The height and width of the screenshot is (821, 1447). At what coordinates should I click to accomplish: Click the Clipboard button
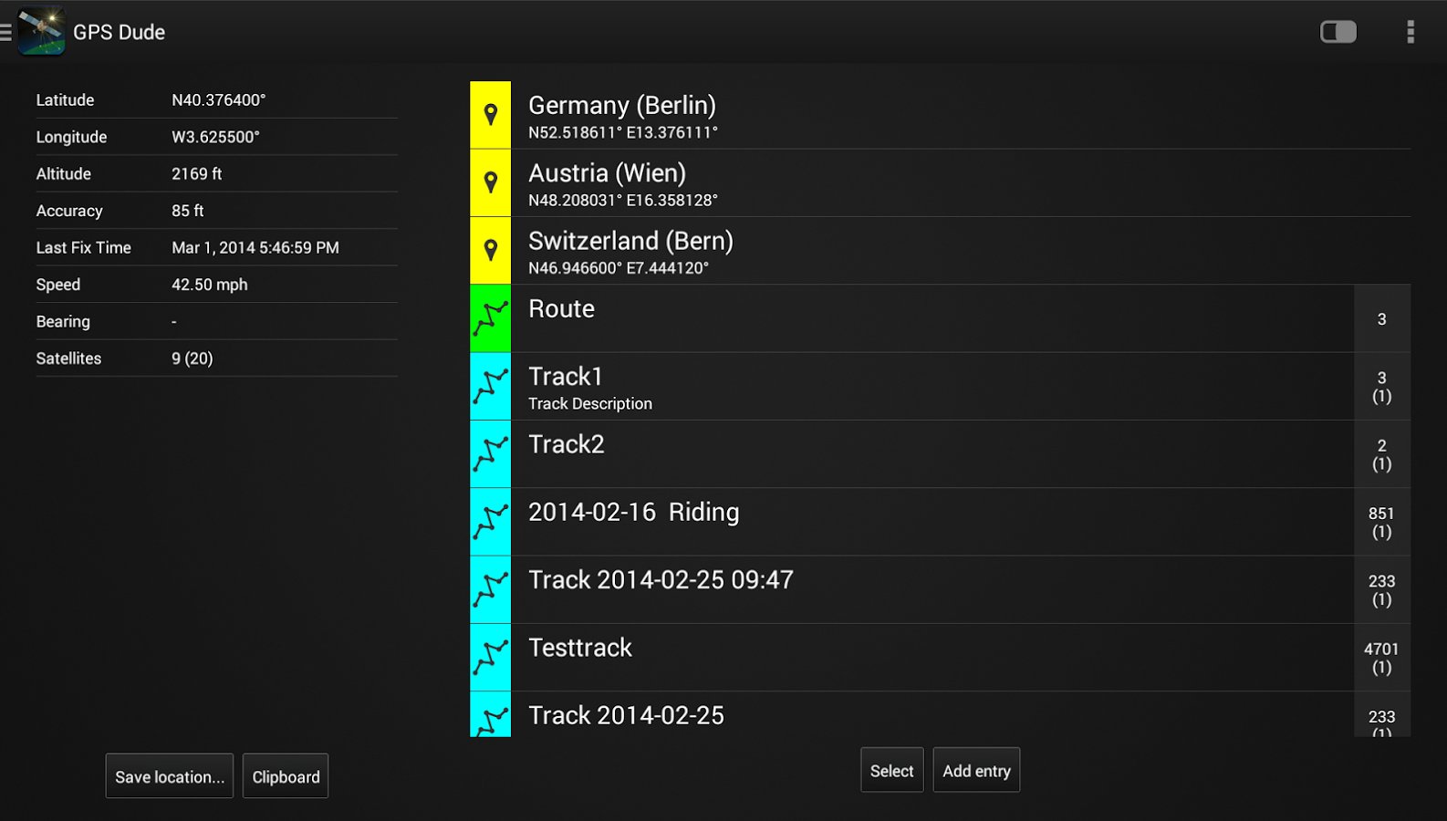coord(286,776)
